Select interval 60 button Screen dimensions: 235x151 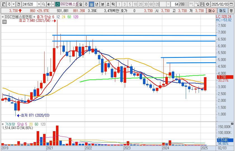151,4
